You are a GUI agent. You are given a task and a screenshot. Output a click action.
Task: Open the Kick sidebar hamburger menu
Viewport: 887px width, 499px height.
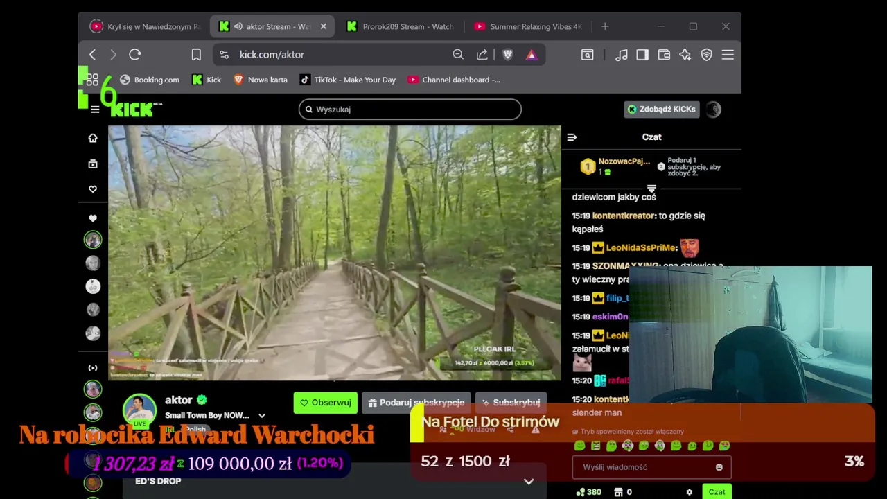95,109
